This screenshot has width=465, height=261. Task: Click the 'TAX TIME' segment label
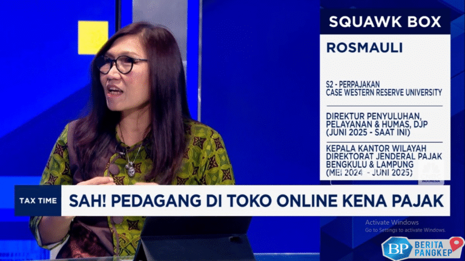[38, 201]
